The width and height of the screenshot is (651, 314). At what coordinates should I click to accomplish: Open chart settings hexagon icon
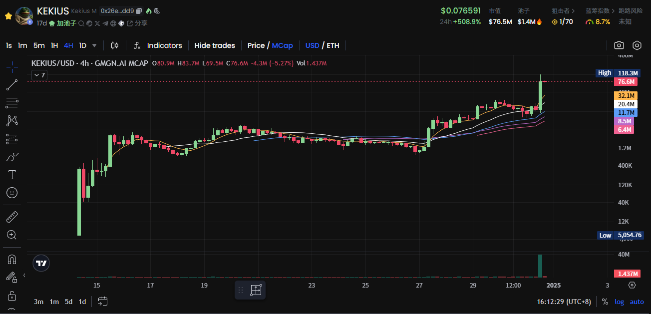[x=637, y=45]
